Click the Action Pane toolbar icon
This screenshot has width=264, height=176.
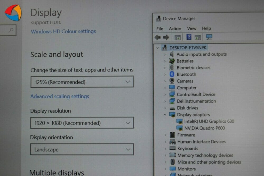click(x=198, y=37)
